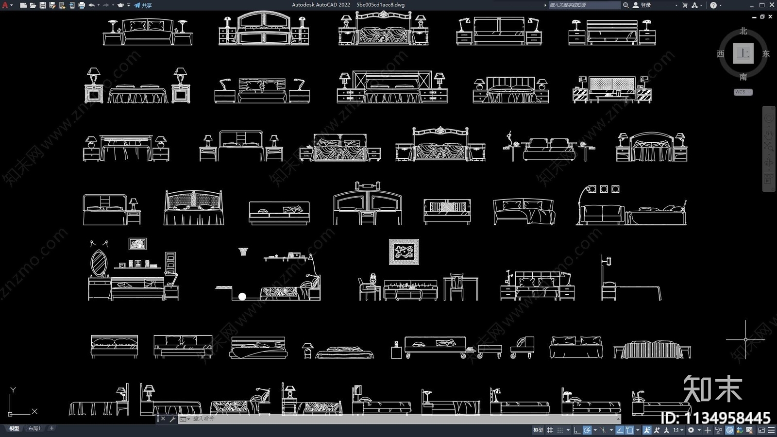777x437 pixels.
Task: Open the Autodesk App Store cart icon
Action: (685, 5)
